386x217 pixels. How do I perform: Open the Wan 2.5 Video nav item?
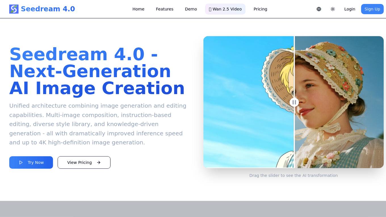(225, 9)
